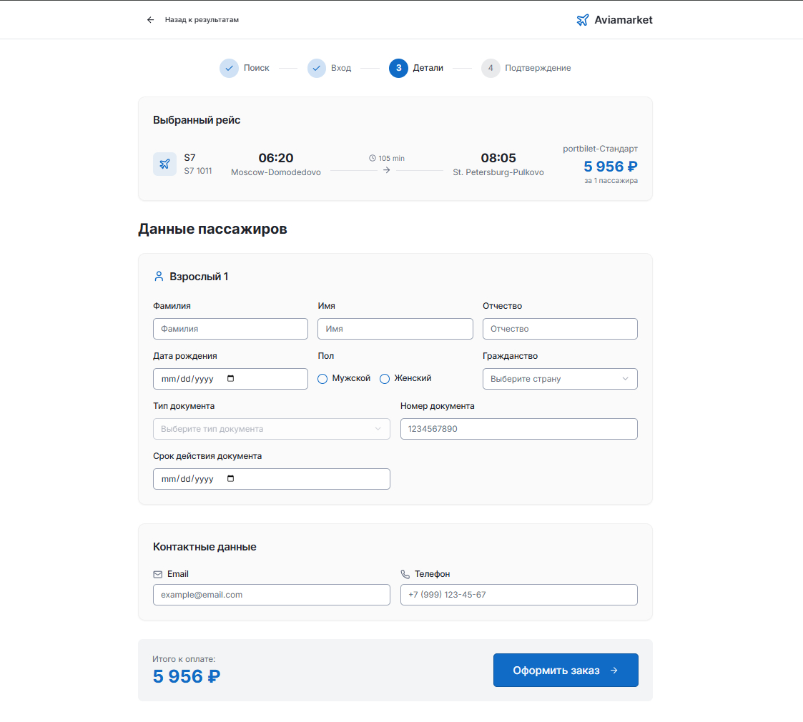This screenshot has width=803, height=722.
Task: Select the Мужской gender radio button
Action: pyautogui.click(x=322, y=379)
